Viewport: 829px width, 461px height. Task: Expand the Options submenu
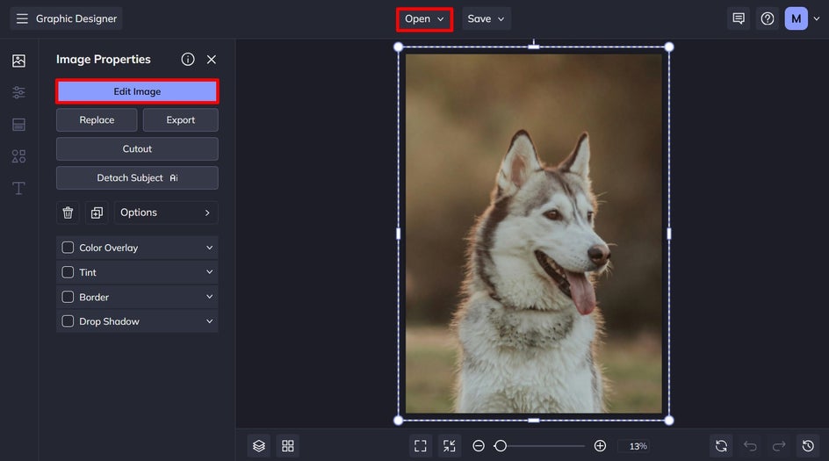pyautogui.click(x=166, y=212)
